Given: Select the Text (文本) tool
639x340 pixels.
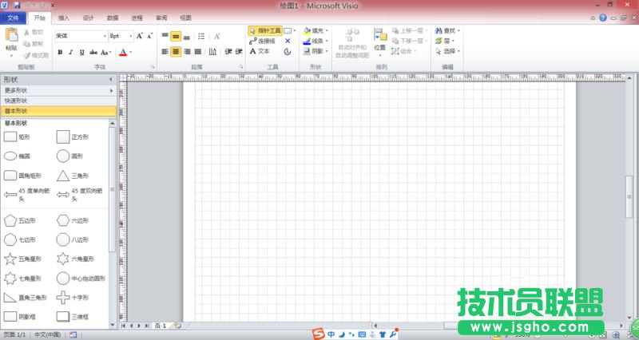Looking at the screenshot, I should [260, 51].
